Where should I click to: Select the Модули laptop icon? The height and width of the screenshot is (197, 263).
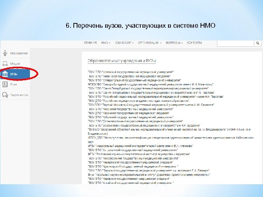click(5, 63)
